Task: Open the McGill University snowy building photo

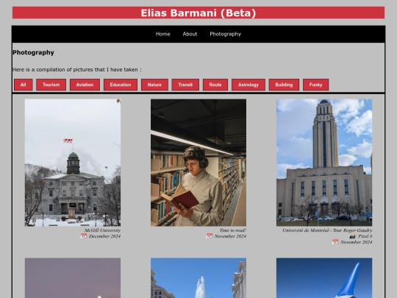Action: [x=73, y=163]
